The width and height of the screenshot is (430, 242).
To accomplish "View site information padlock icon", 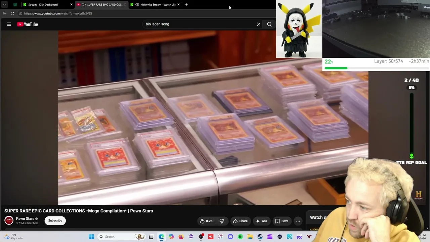I will tap(20, 13).
